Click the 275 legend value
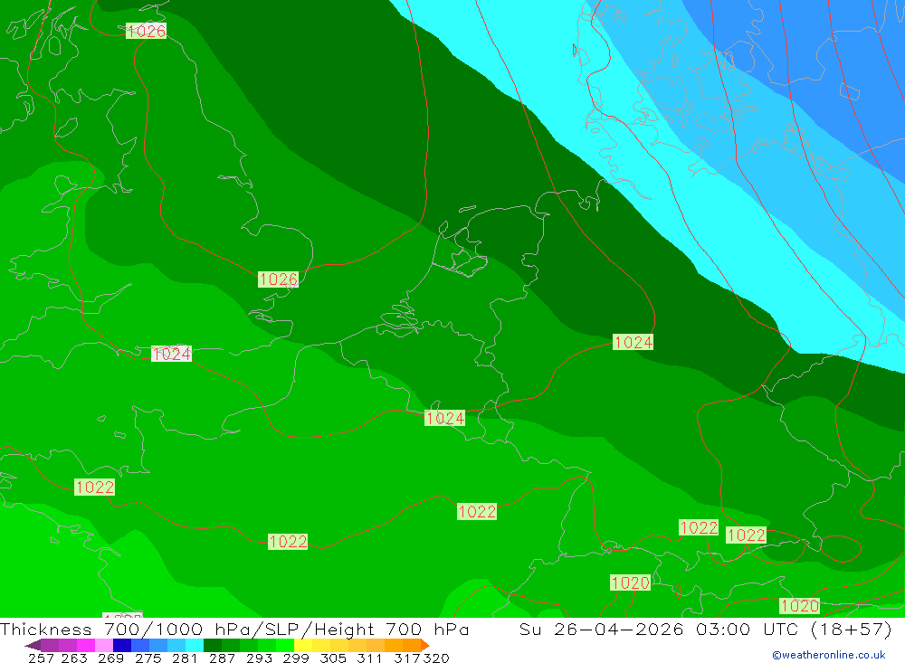The image size is (905, 663). [x=148, y=658]
